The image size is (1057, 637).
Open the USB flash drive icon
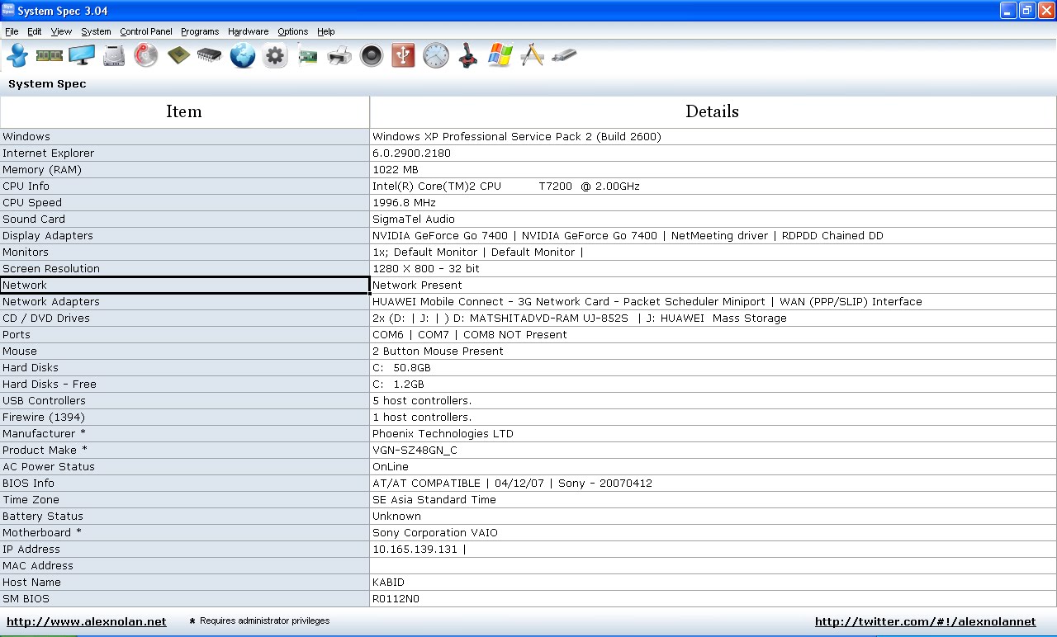565,55
